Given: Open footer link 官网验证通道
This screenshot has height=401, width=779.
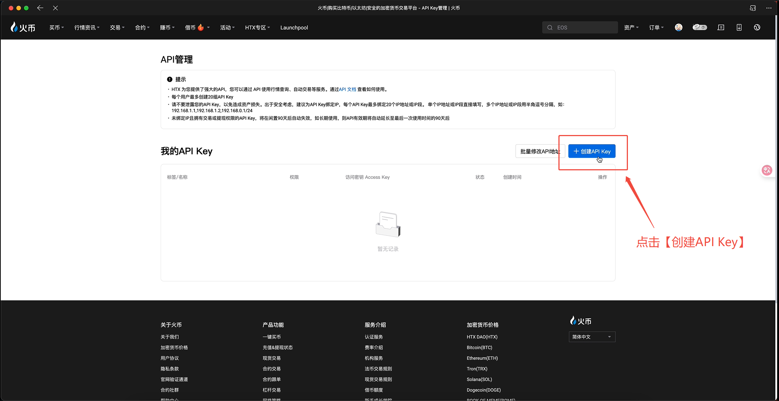Looking at the screenshot, I should click(x=174, y=379).
